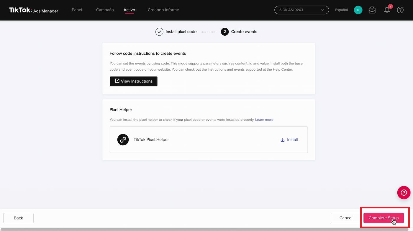413x231 pixels.
Task: Click the "Create events" step label
Action: (x=244, y=32)
